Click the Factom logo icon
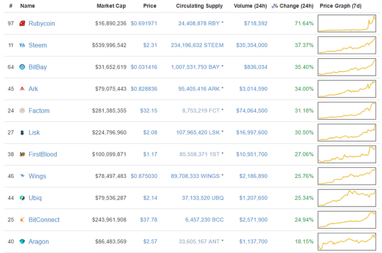The image size is (382, 253). (x=22, y=111)
